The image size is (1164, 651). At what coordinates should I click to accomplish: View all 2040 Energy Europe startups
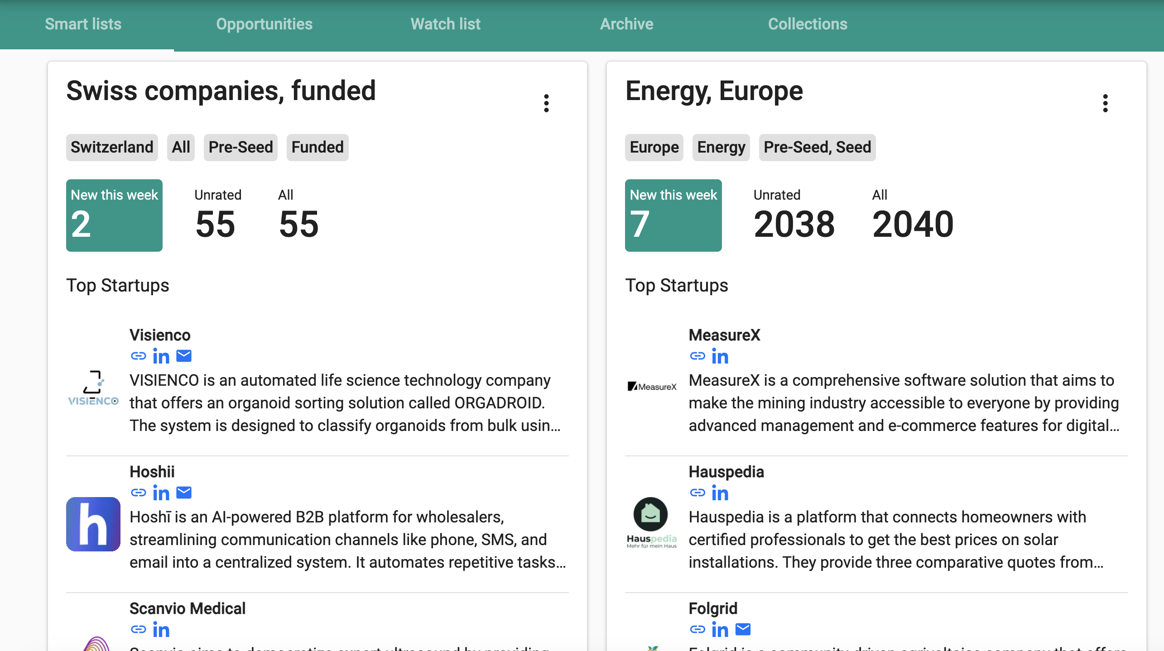pyautogui.click(x=913, y=216)
